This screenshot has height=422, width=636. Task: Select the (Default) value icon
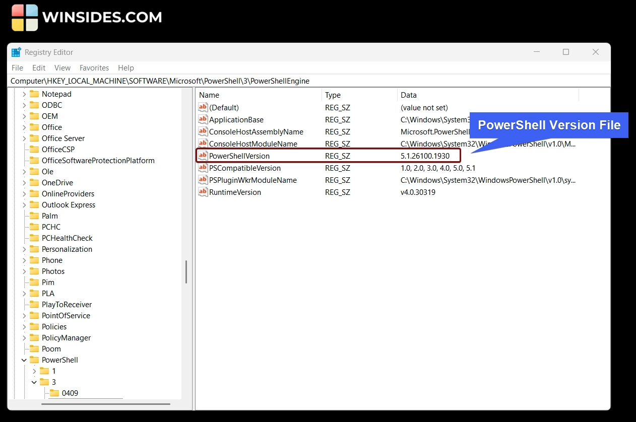[x=203, y=108]
